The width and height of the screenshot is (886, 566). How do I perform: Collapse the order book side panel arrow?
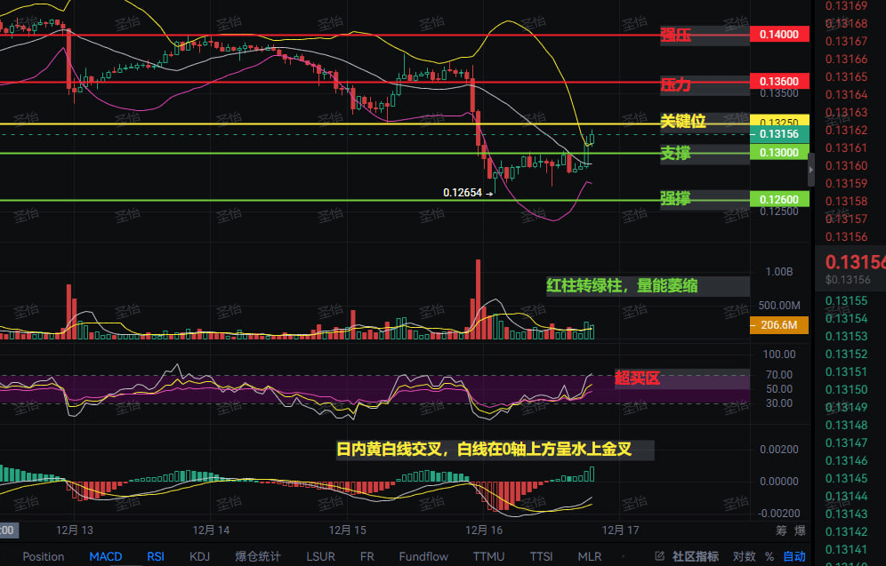pyautogui.click(x=811, y=170)
